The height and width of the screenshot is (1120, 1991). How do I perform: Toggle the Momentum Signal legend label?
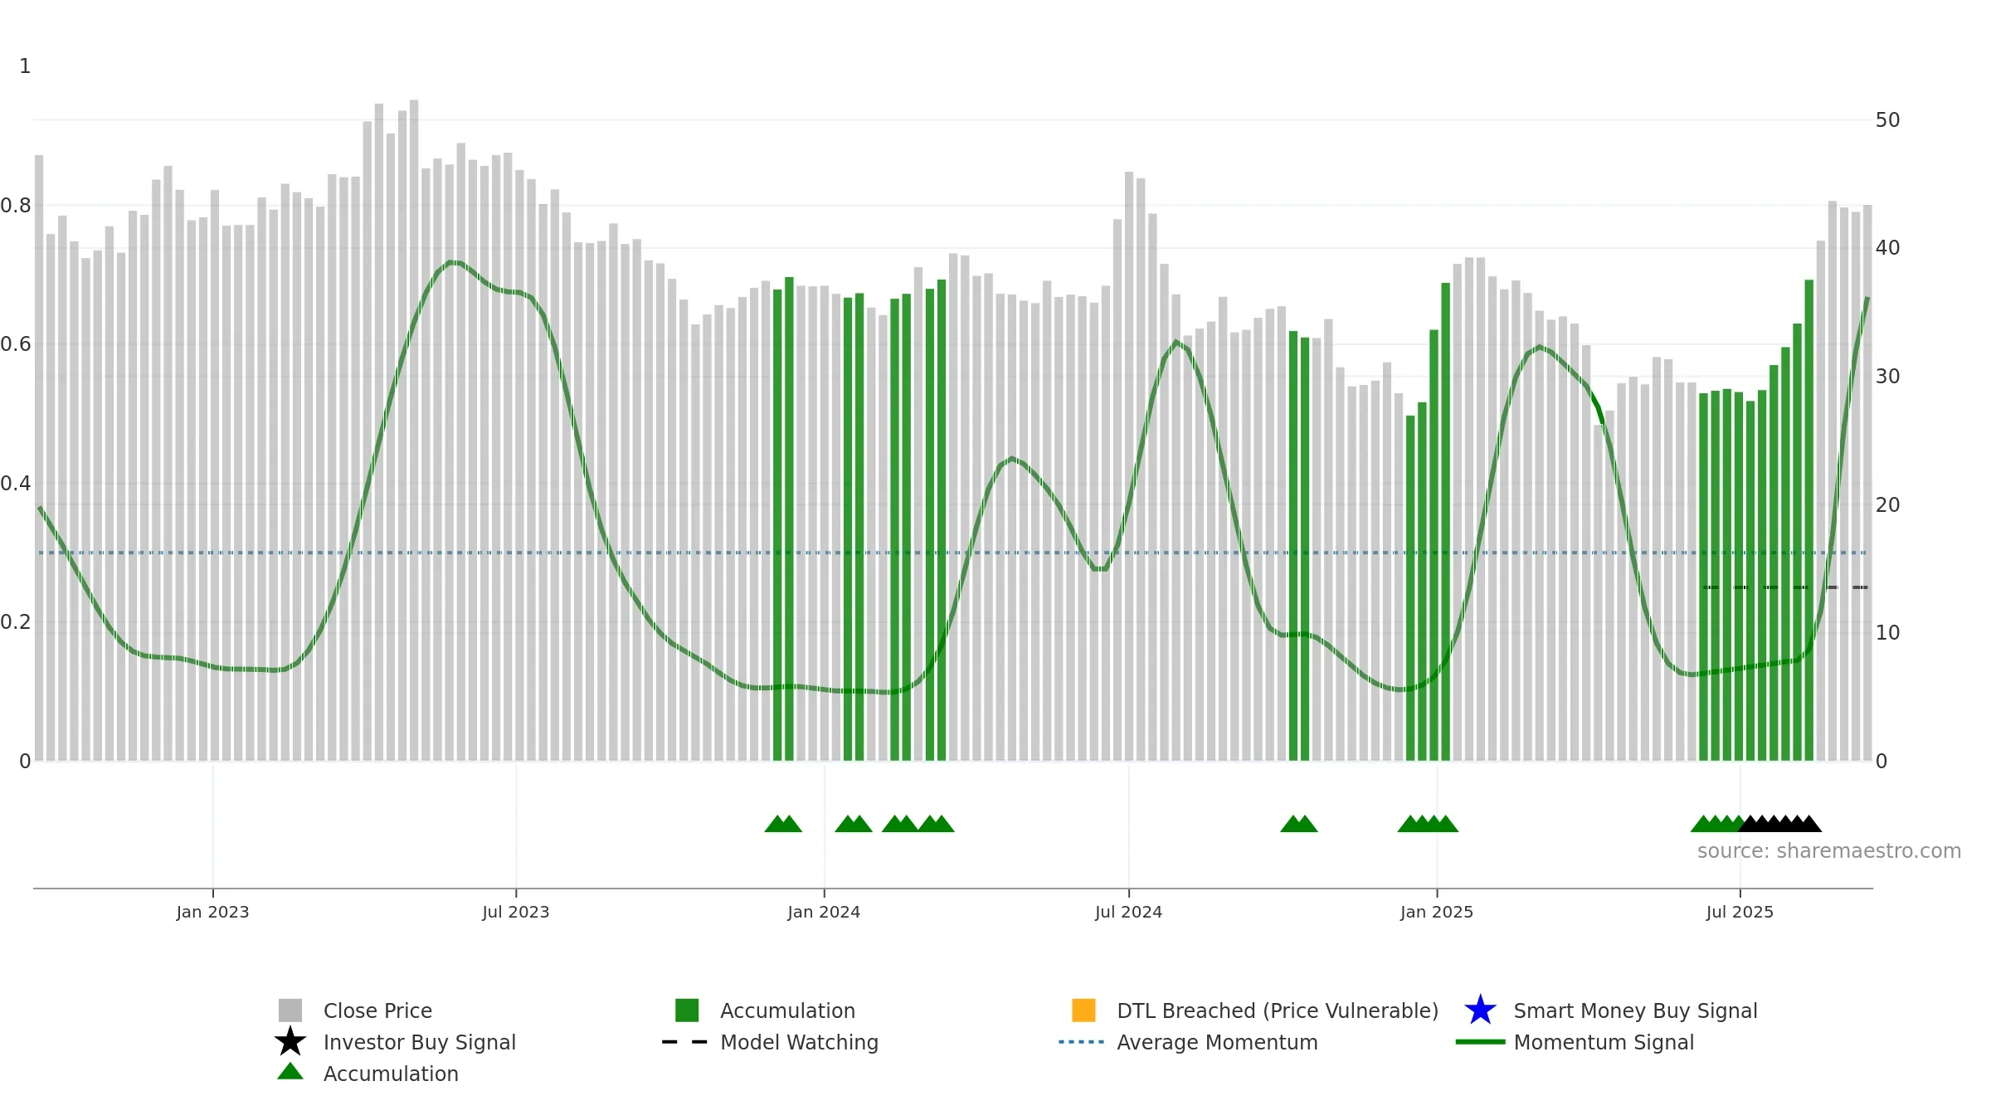coord(1604,1042)
